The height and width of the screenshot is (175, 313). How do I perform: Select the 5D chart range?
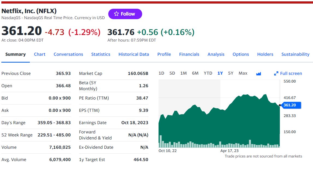[172, 73]
